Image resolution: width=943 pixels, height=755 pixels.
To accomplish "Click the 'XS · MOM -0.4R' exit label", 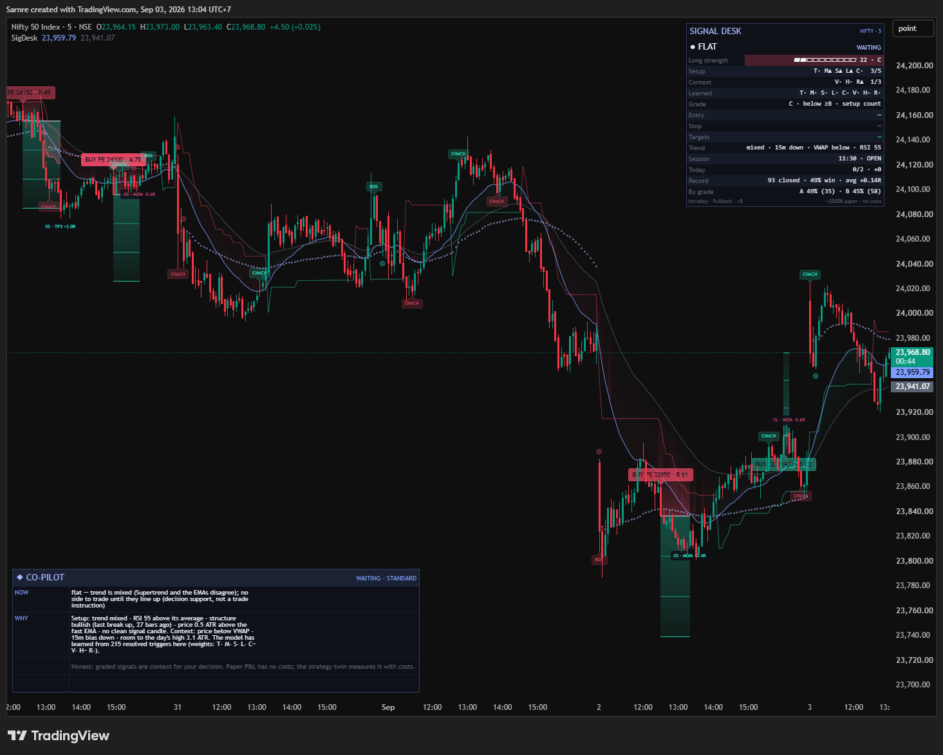I will coord(689,555).
